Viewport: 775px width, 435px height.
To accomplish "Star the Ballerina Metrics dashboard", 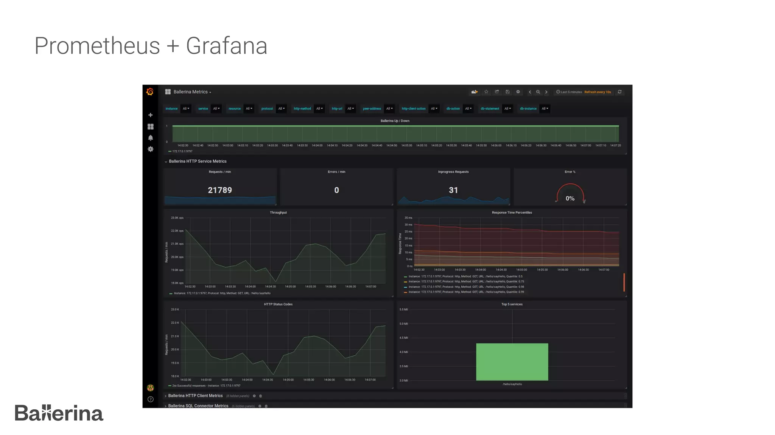I will click(486, 92).
